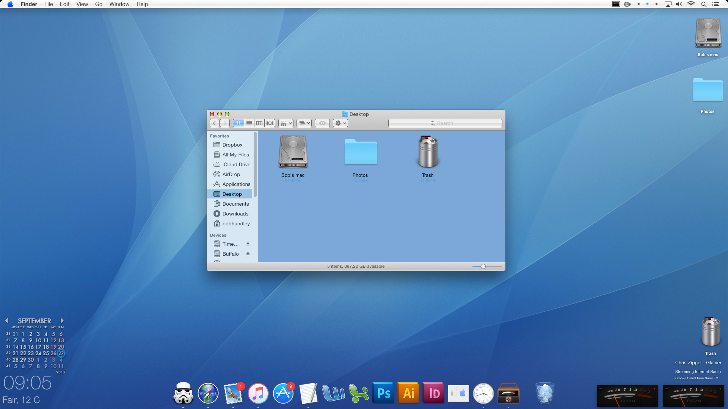Go back with the Finder back arrow
This screenshot has width=728, height=409.
coord(215,123)
